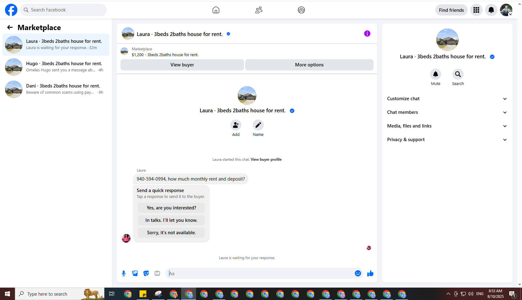The height and width of the screenshot is (300, 522).
Task: Open Sticky Notes in the taskbar
Action: point(143,294)
